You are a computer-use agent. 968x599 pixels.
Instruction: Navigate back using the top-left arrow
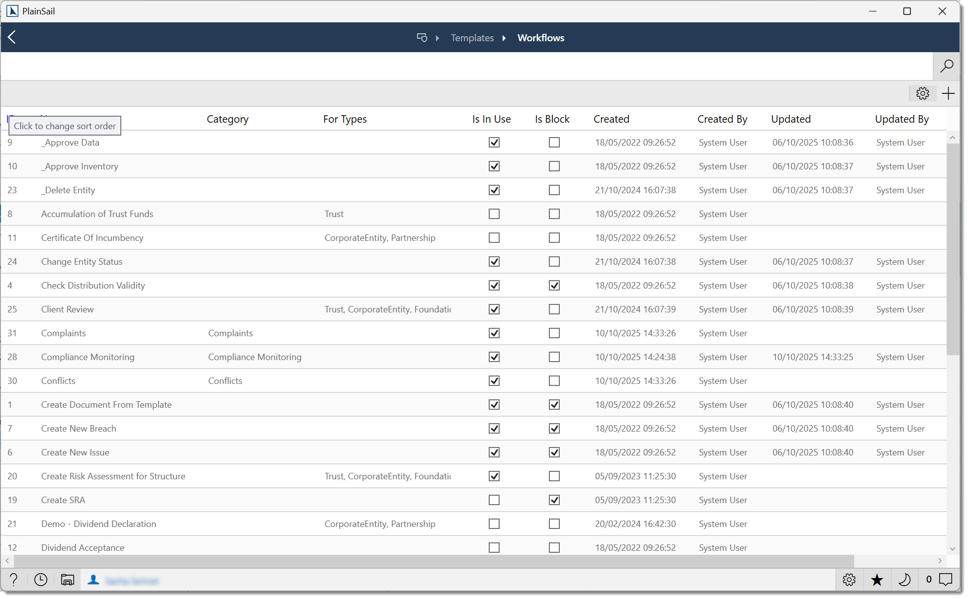[x=11, y=37]
